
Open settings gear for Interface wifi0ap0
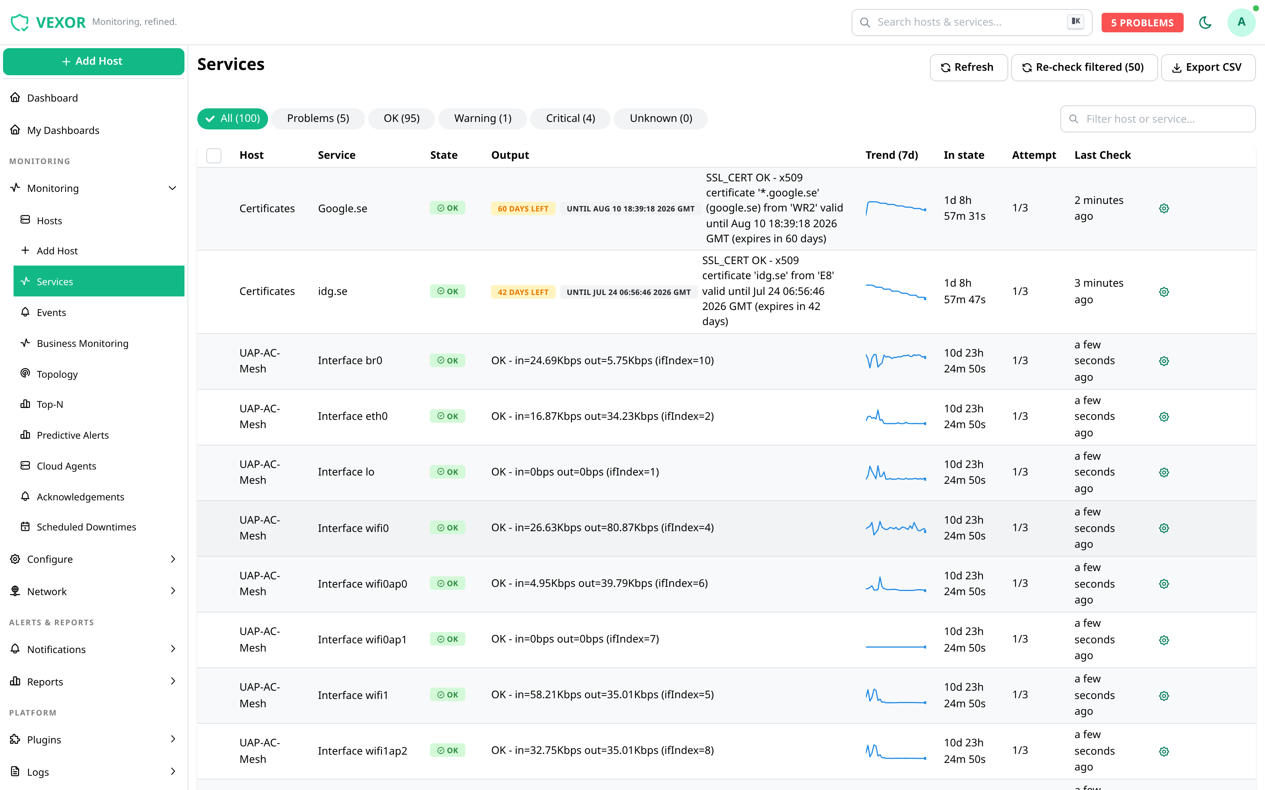[x=1164, y=583]
